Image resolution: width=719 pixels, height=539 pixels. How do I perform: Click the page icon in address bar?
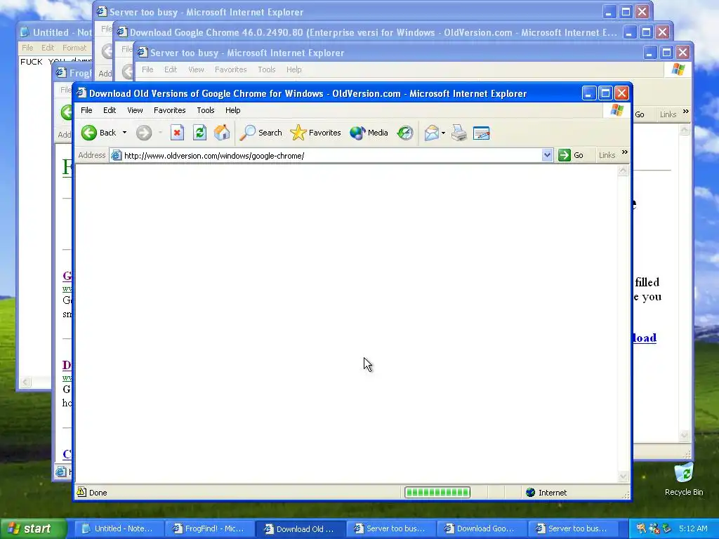tap(117, 155)
